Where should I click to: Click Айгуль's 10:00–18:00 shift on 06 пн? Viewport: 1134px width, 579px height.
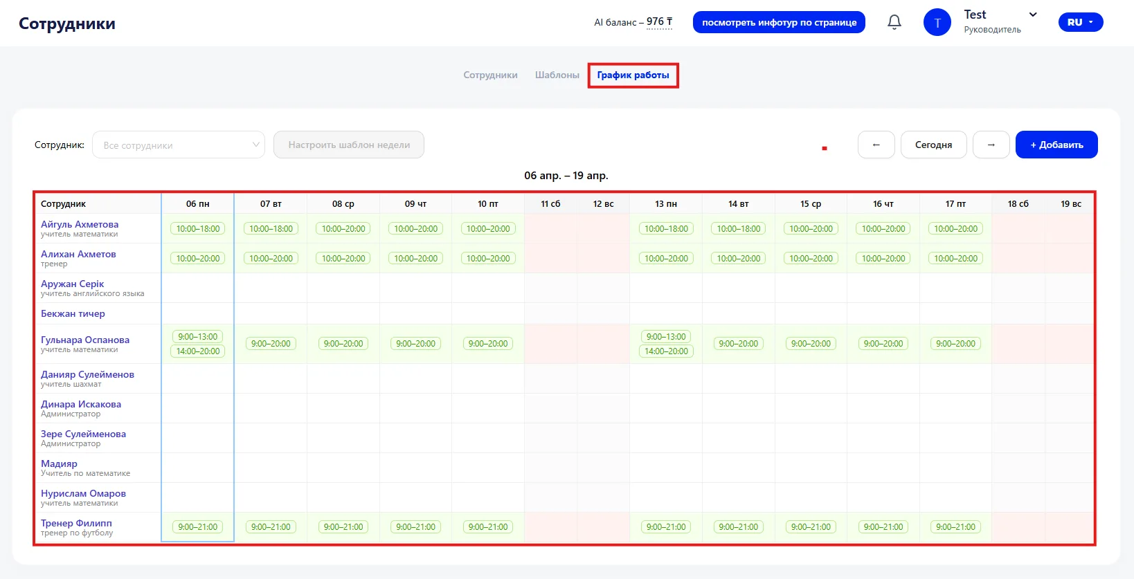(198, 228)
